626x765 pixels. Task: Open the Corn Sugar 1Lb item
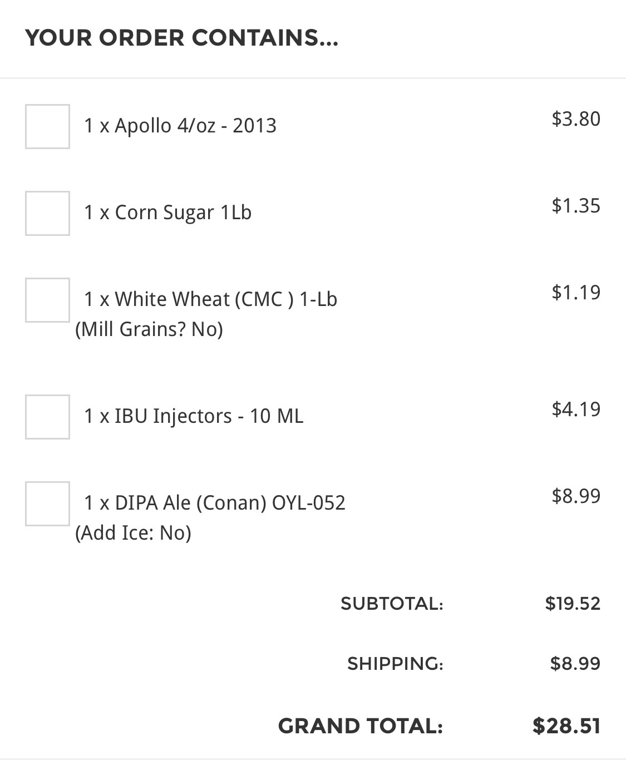167,213
